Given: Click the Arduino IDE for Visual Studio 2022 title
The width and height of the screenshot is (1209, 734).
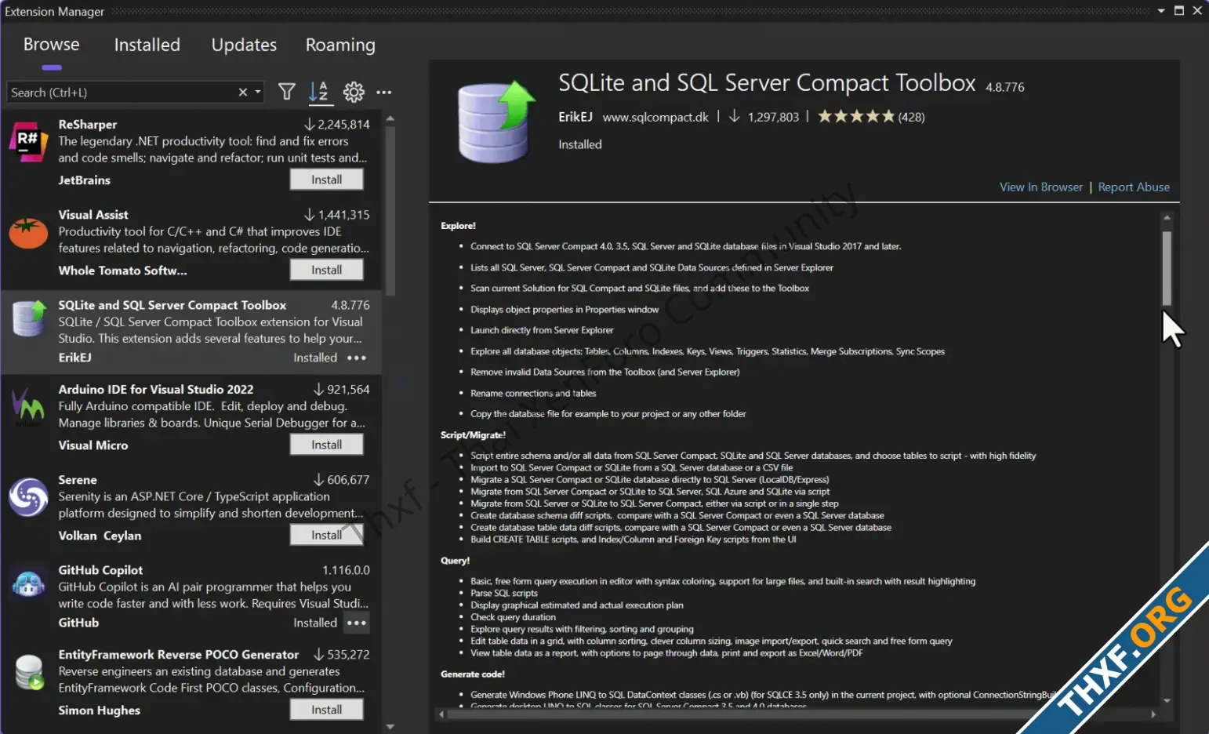Looking at the screenshot, I should point(156,389).
